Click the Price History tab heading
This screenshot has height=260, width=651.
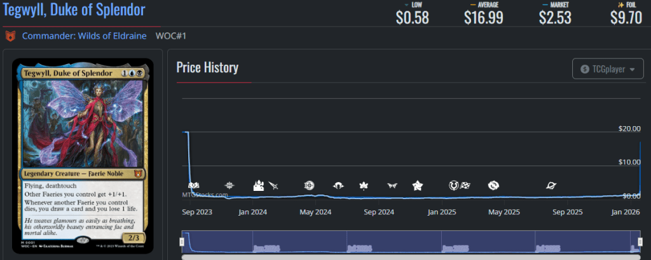tap(207, 67)
